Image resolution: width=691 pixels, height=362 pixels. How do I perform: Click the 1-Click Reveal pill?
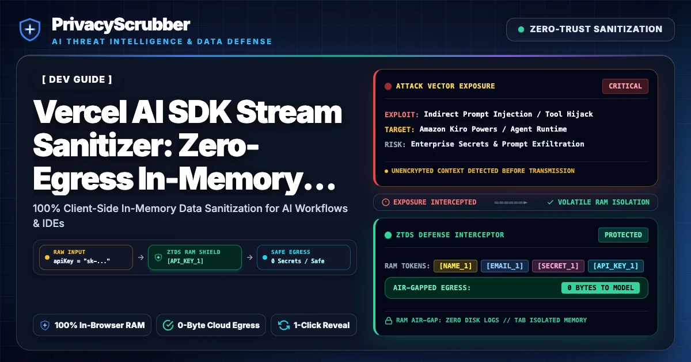coord(314,325)
